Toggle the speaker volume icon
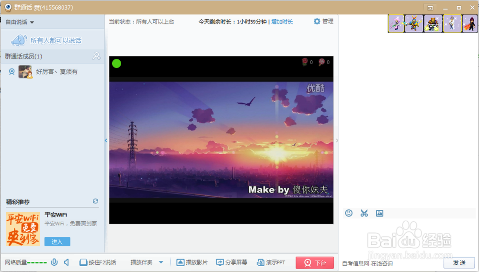479x272 pixels. (x=66, y=262)
